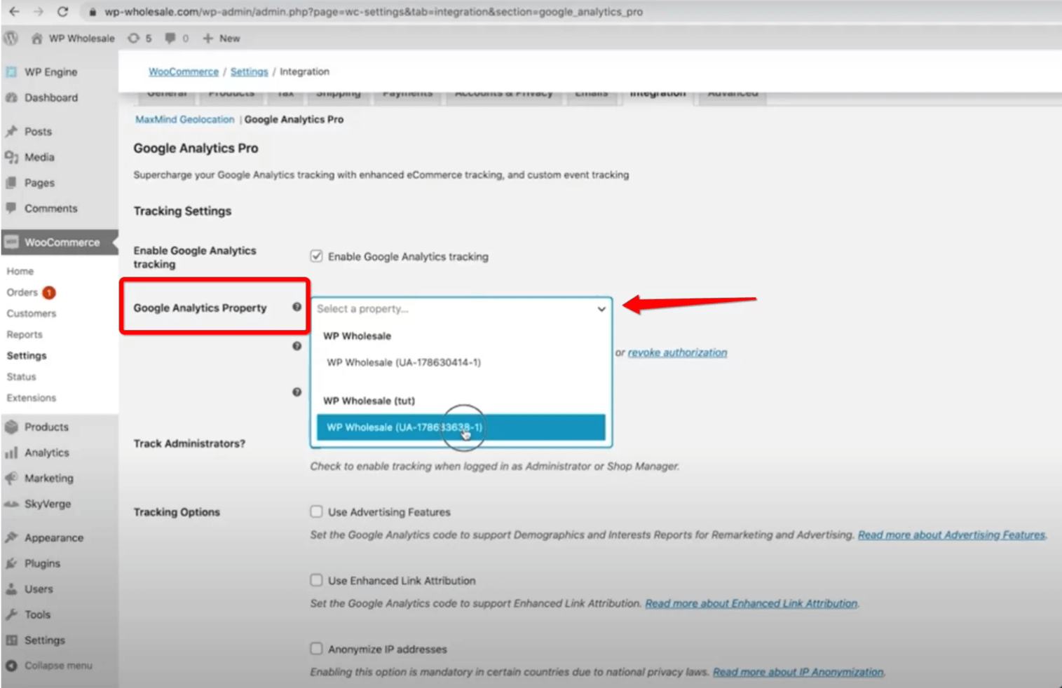
Task: Click Collapse menu text
Action: pyautogui.click(x=58, y=666)
